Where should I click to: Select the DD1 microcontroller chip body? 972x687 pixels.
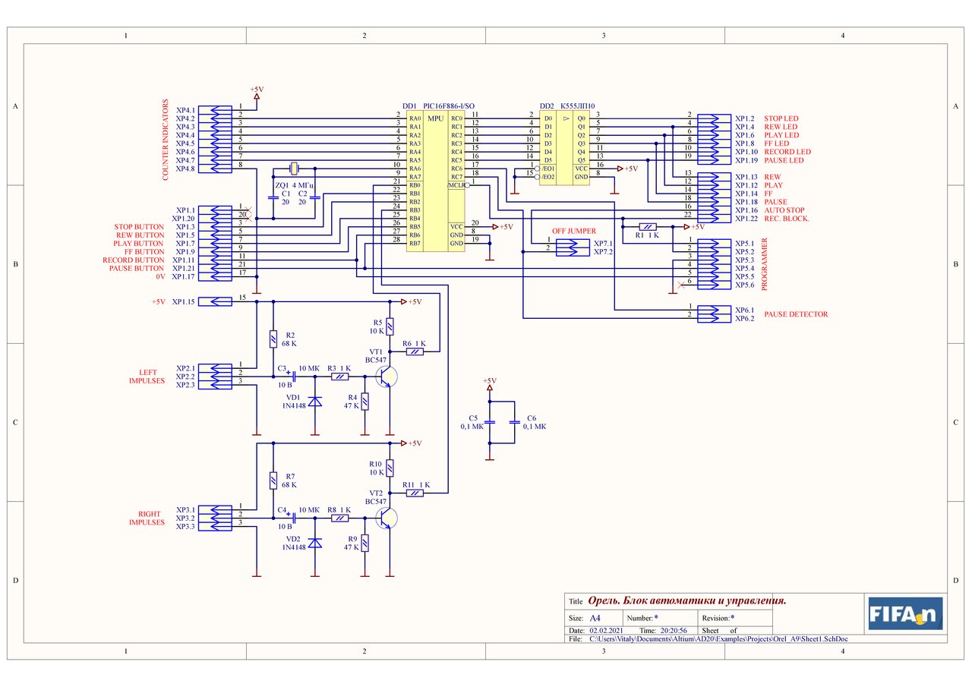(x=436, y=182)
